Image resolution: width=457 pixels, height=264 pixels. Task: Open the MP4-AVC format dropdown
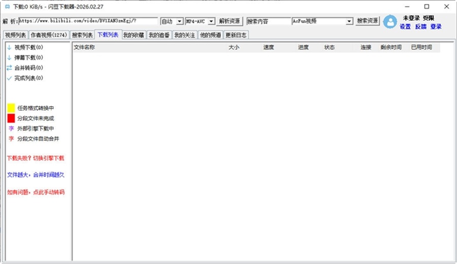point(211,21)
